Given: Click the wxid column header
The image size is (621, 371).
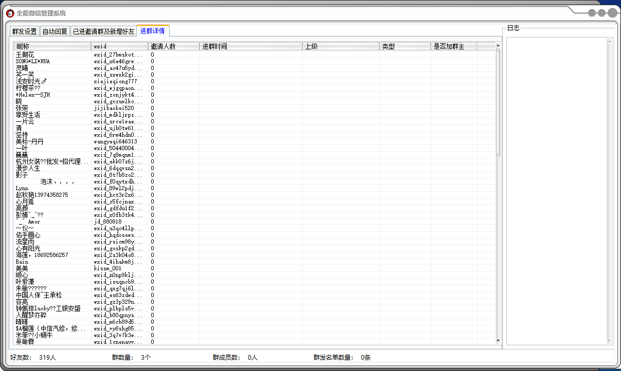Looking at the screenshot, I should point(119,46).
